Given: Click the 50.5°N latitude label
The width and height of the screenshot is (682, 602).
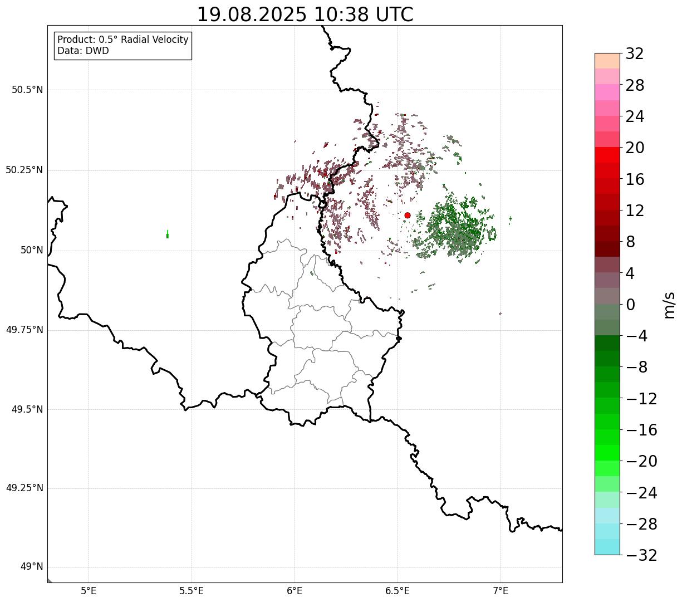Looking at the screenshot, I should coord(27,90).
